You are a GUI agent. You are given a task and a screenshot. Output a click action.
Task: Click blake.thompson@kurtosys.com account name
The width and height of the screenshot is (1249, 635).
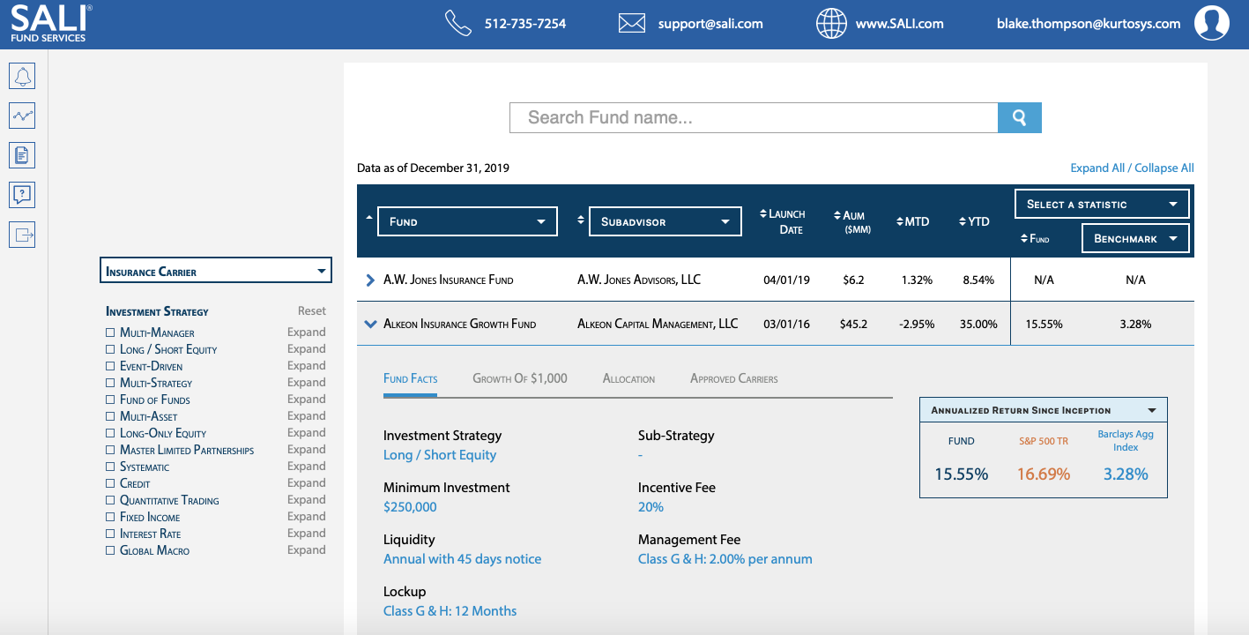(1089, 24)
